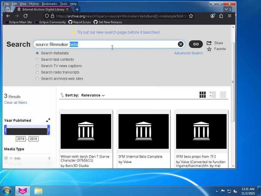Expand the Year Published histogram
Image resolution: width=261 pixels, height=196 pixels.
tap(48, 120)
